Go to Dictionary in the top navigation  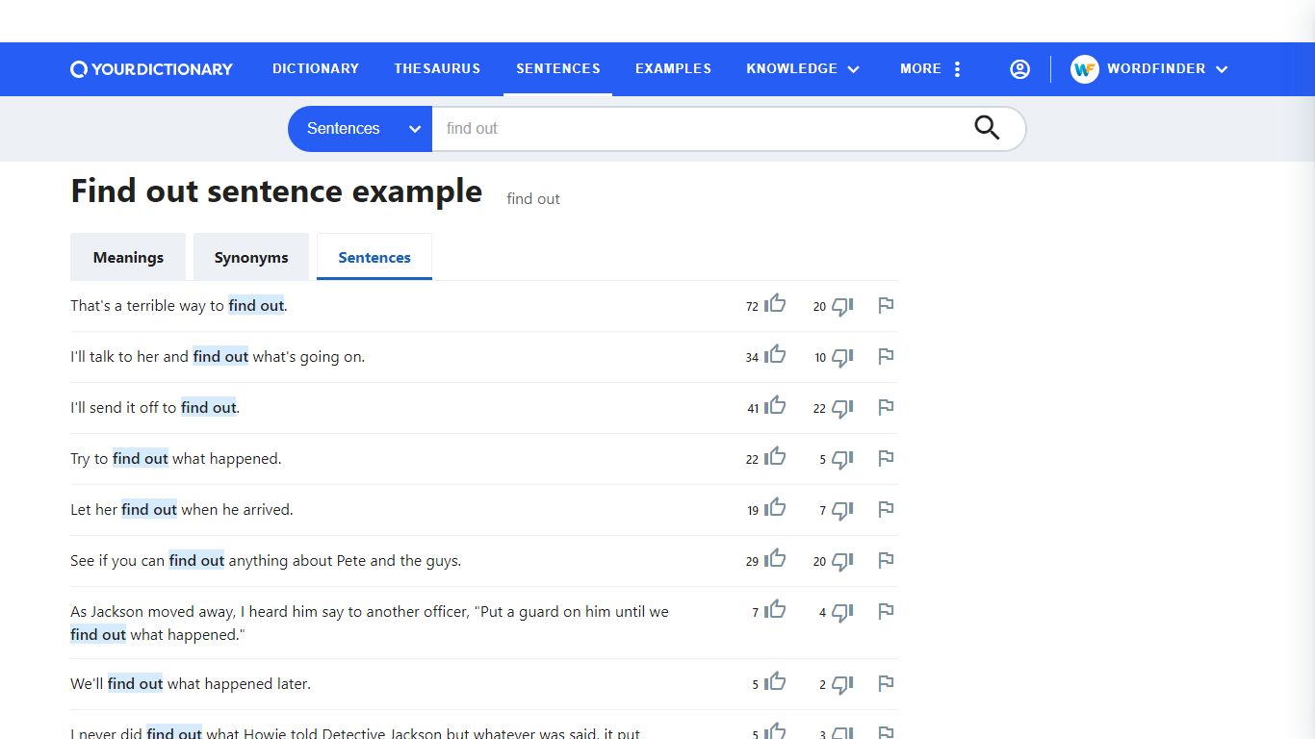(x=316, y=69)
